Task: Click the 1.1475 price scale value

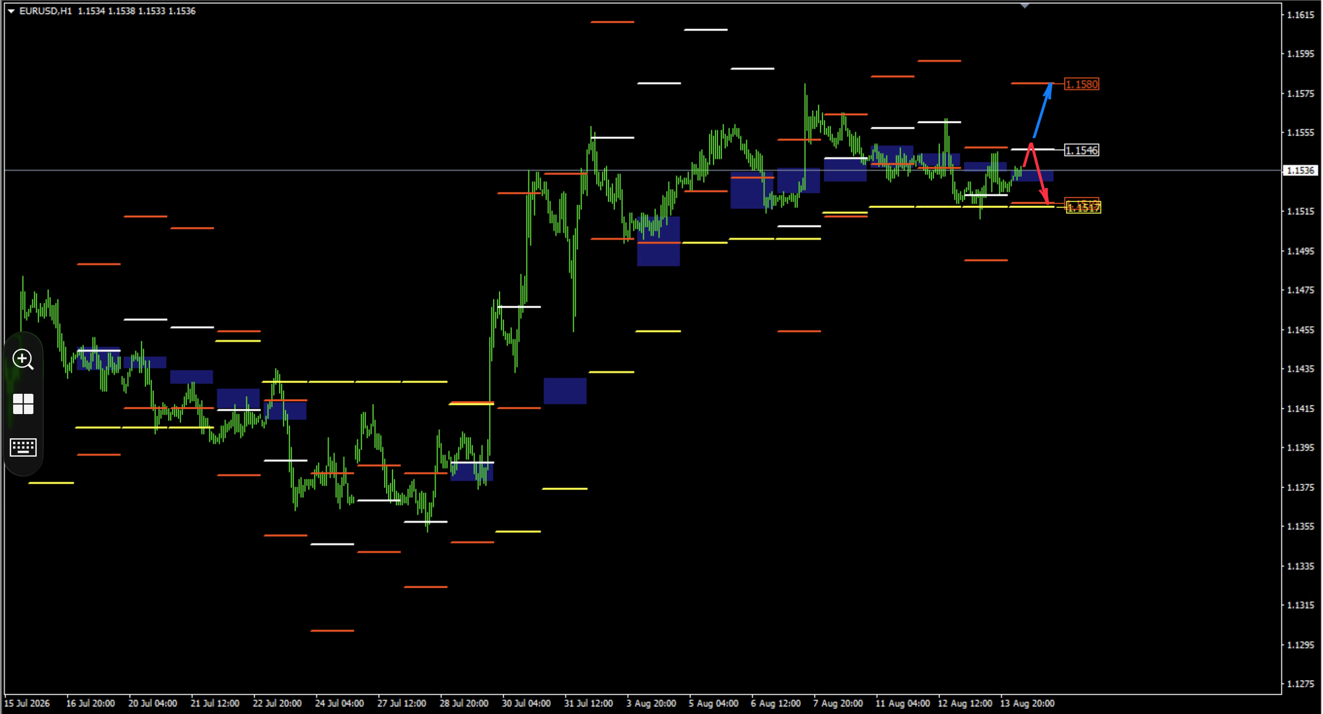Action: pos(1300,290)
